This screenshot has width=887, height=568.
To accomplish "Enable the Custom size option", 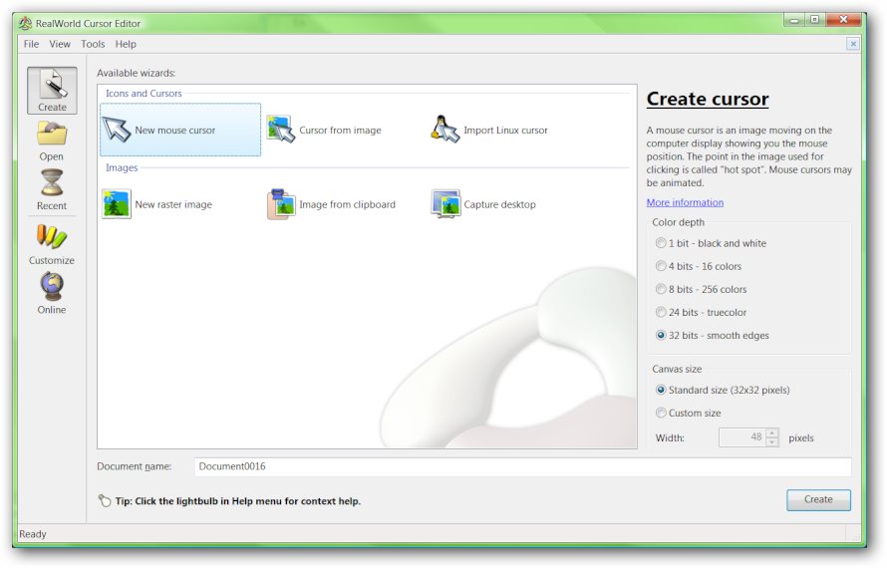I will tap(661, 413).
